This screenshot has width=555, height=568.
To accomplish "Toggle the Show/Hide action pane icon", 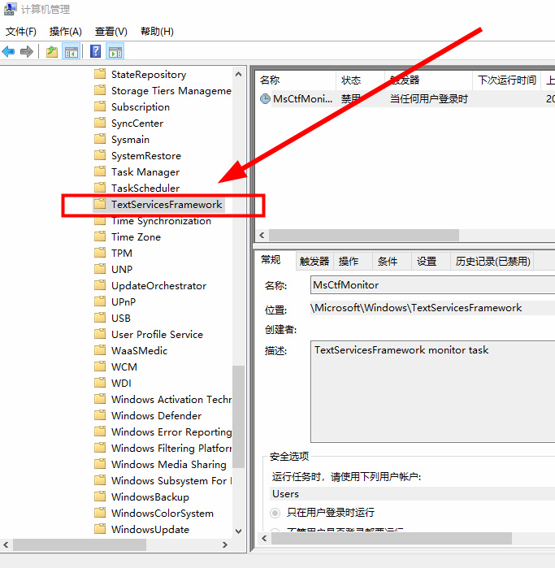I will pos(115,52).
